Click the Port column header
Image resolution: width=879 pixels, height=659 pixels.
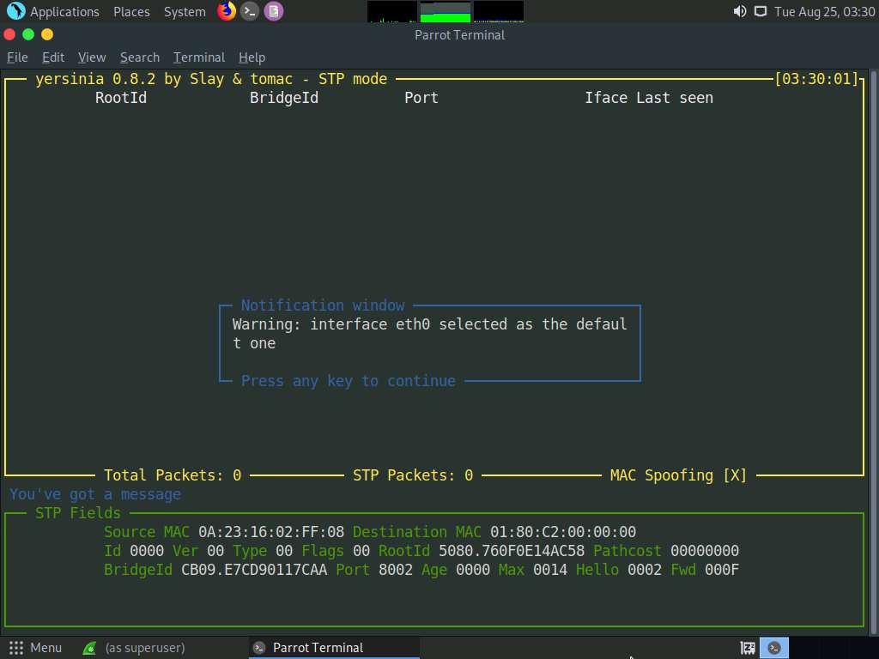click(x=421, y=98)
